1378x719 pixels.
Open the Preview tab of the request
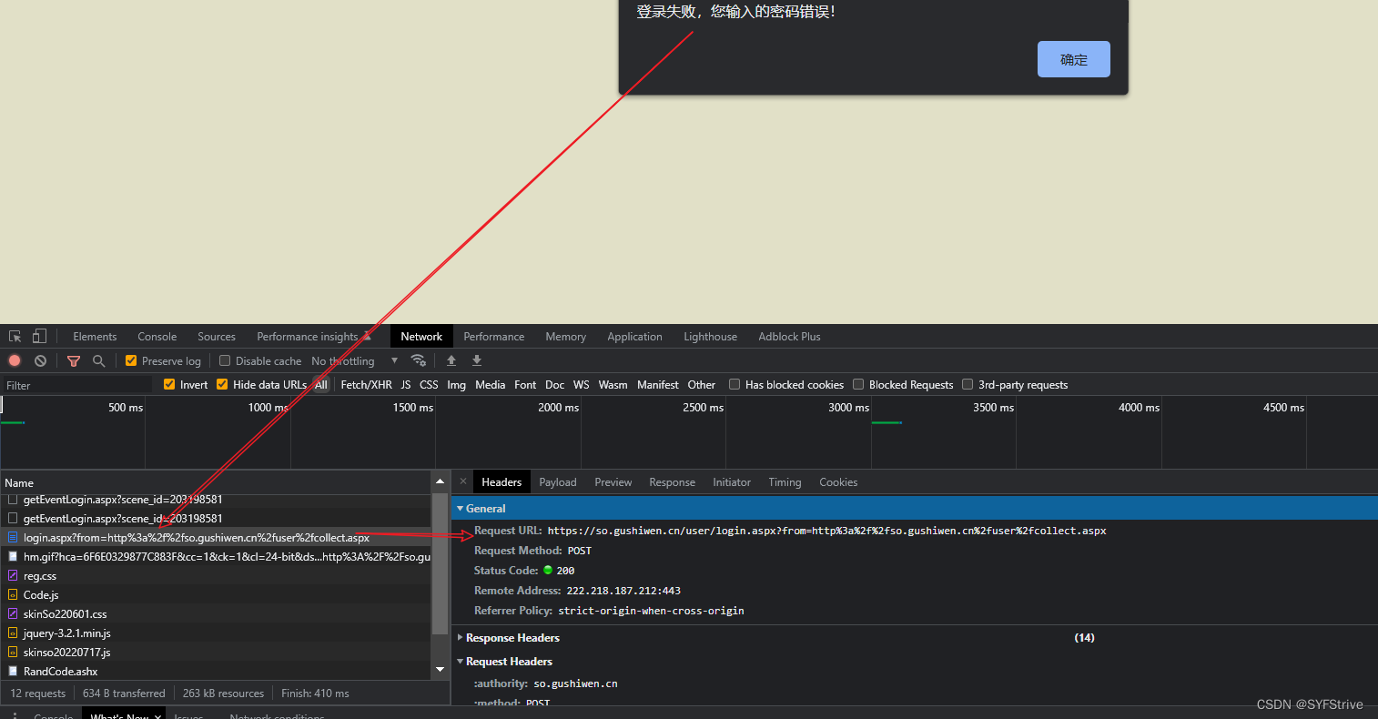(613, 481)
